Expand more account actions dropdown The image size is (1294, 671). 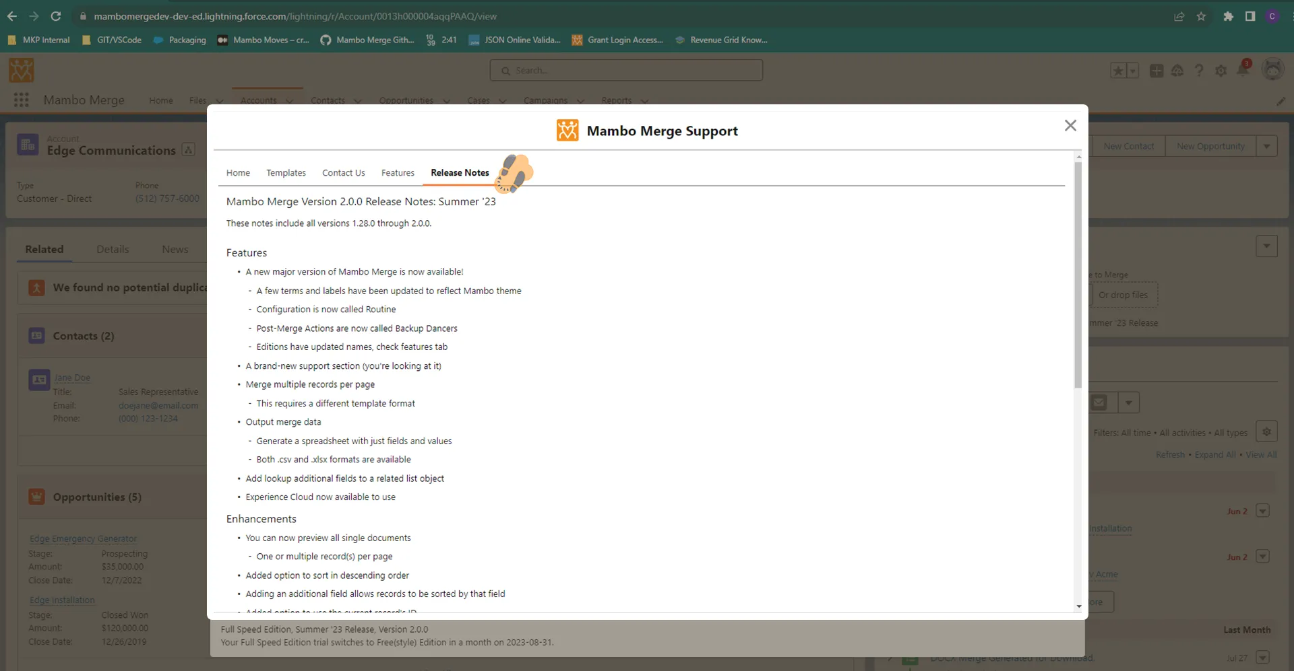pos(1267,146)
